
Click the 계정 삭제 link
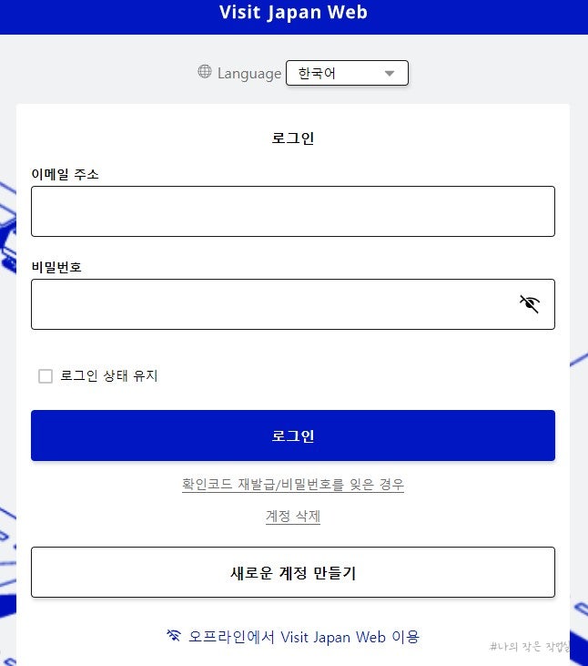click(x=293, y=517)
